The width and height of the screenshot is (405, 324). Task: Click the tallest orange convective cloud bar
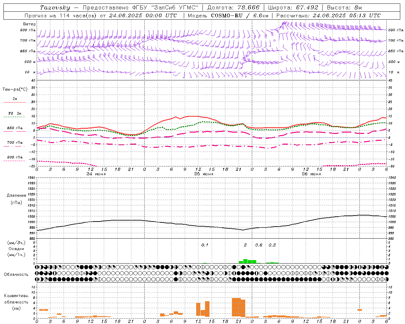[236, 307]
